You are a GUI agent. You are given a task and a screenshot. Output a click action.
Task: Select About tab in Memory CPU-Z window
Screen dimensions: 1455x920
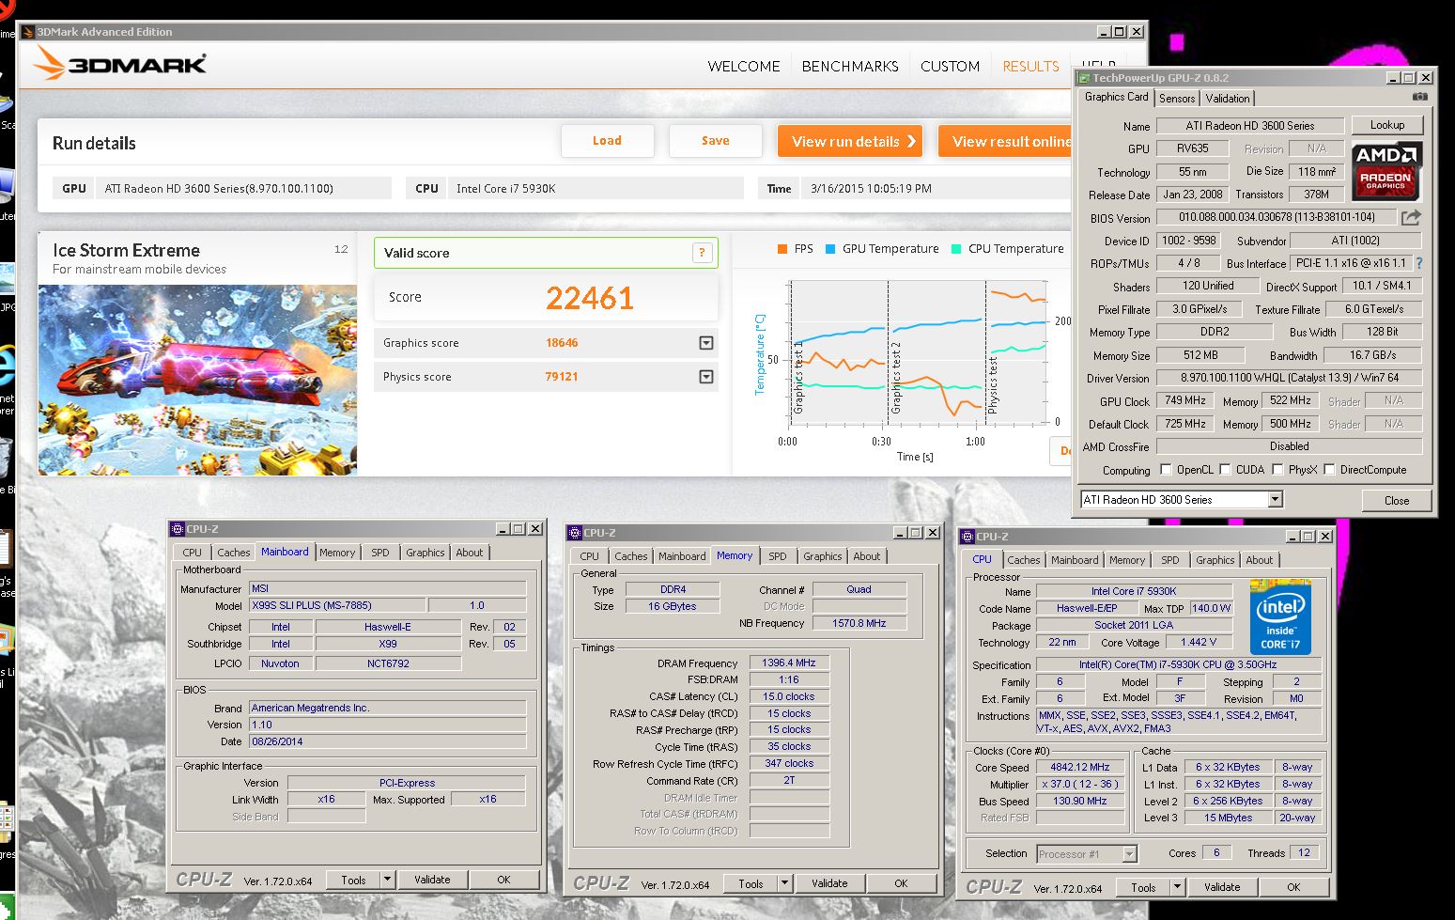[x=867, y=556]
